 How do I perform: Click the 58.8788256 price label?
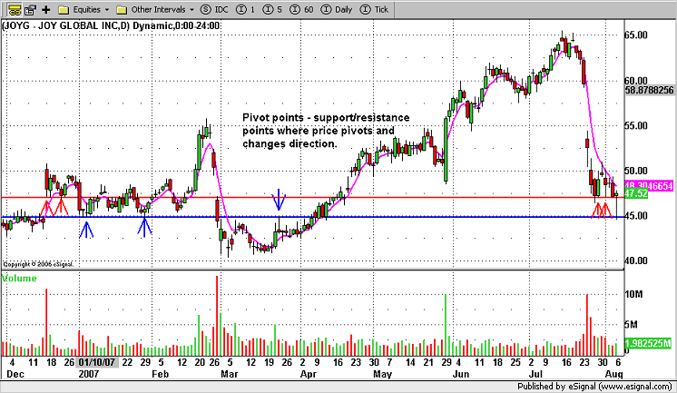tap(650, 90)
